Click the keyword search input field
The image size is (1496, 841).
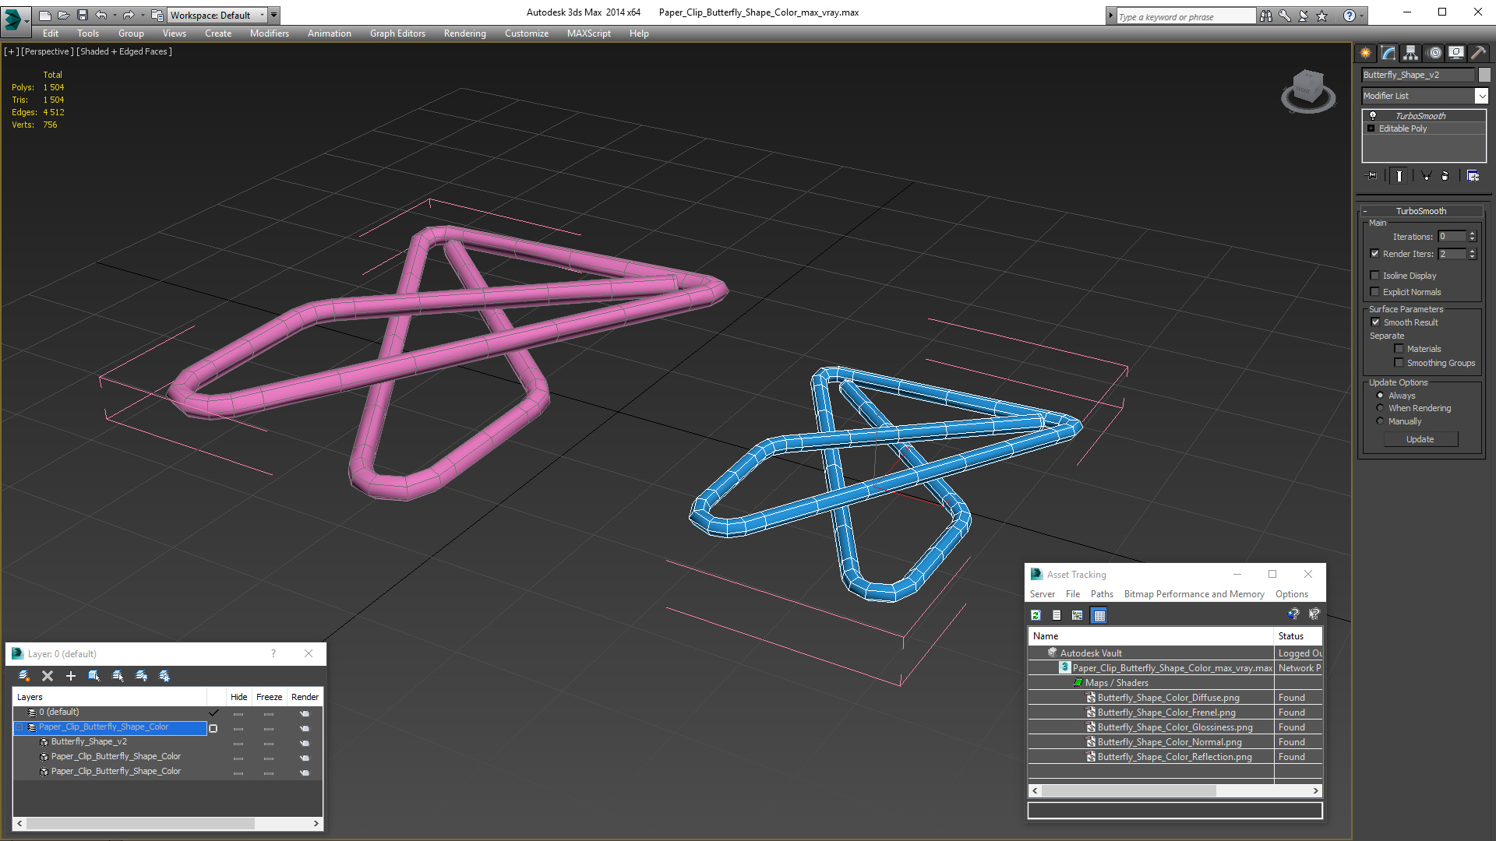1186,16
